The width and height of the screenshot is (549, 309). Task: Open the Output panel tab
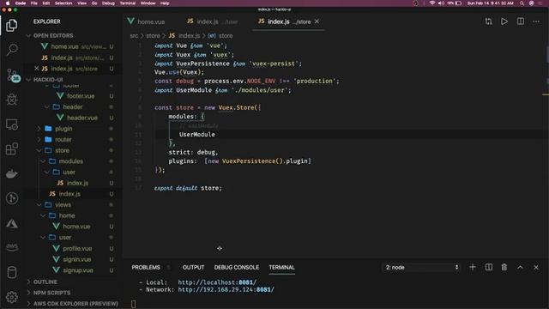point(193,267)
